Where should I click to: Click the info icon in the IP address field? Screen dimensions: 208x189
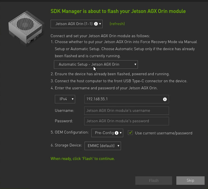165,99
